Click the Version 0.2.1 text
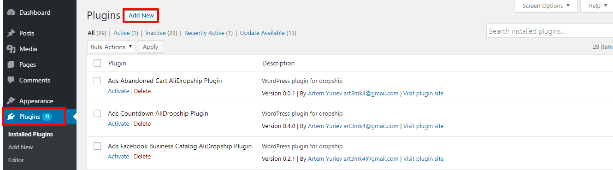The height and width of the screenshot is (170, 613). click(x=278, y=159)
